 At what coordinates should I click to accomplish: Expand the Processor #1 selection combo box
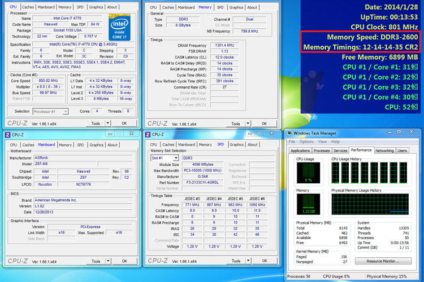click(66, 112)
